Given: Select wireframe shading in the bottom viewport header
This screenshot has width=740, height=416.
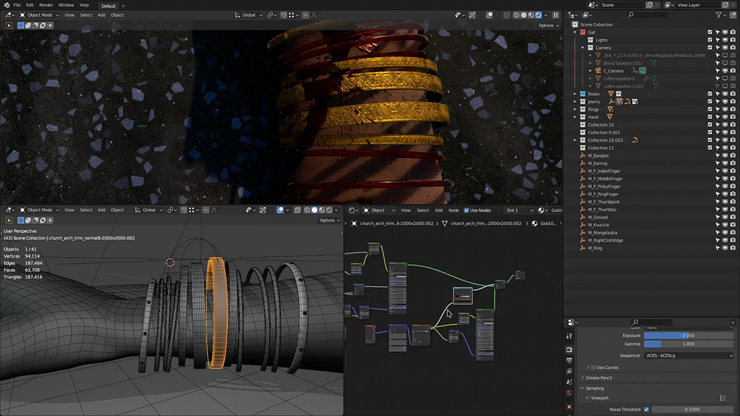Looking at the screenshot, I should point(306,210).
